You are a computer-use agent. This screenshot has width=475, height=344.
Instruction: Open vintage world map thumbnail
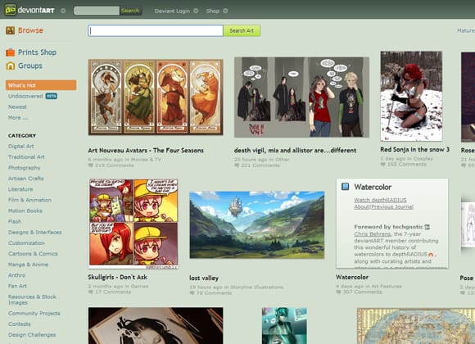tap(416, 326)
